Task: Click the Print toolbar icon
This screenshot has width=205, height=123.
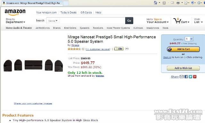Action: [x=178, y=3]
